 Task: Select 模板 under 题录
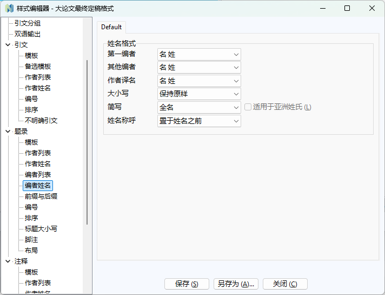tap(31, 142)
